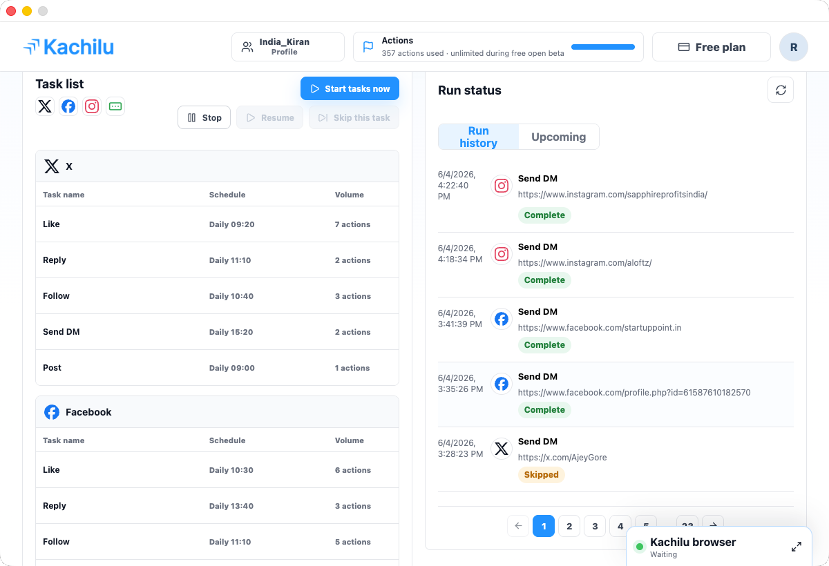Click the actions usage progress bar
This screenshot has height=566, width=829.
(x=603, y=47)
